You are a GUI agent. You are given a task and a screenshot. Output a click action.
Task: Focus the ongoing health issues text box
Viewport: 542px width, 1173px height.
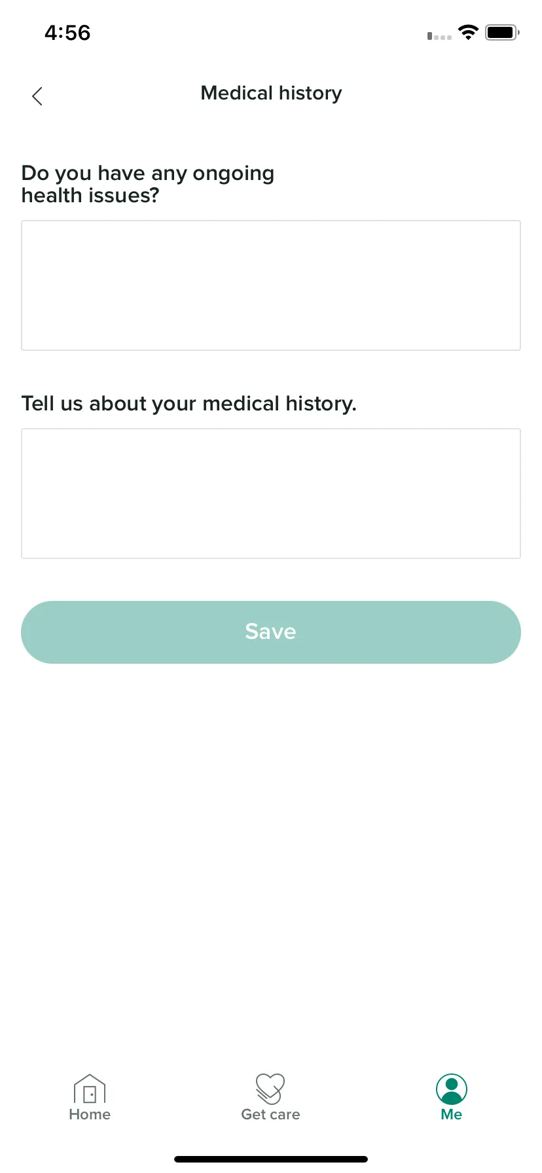(x=271, y=285)
